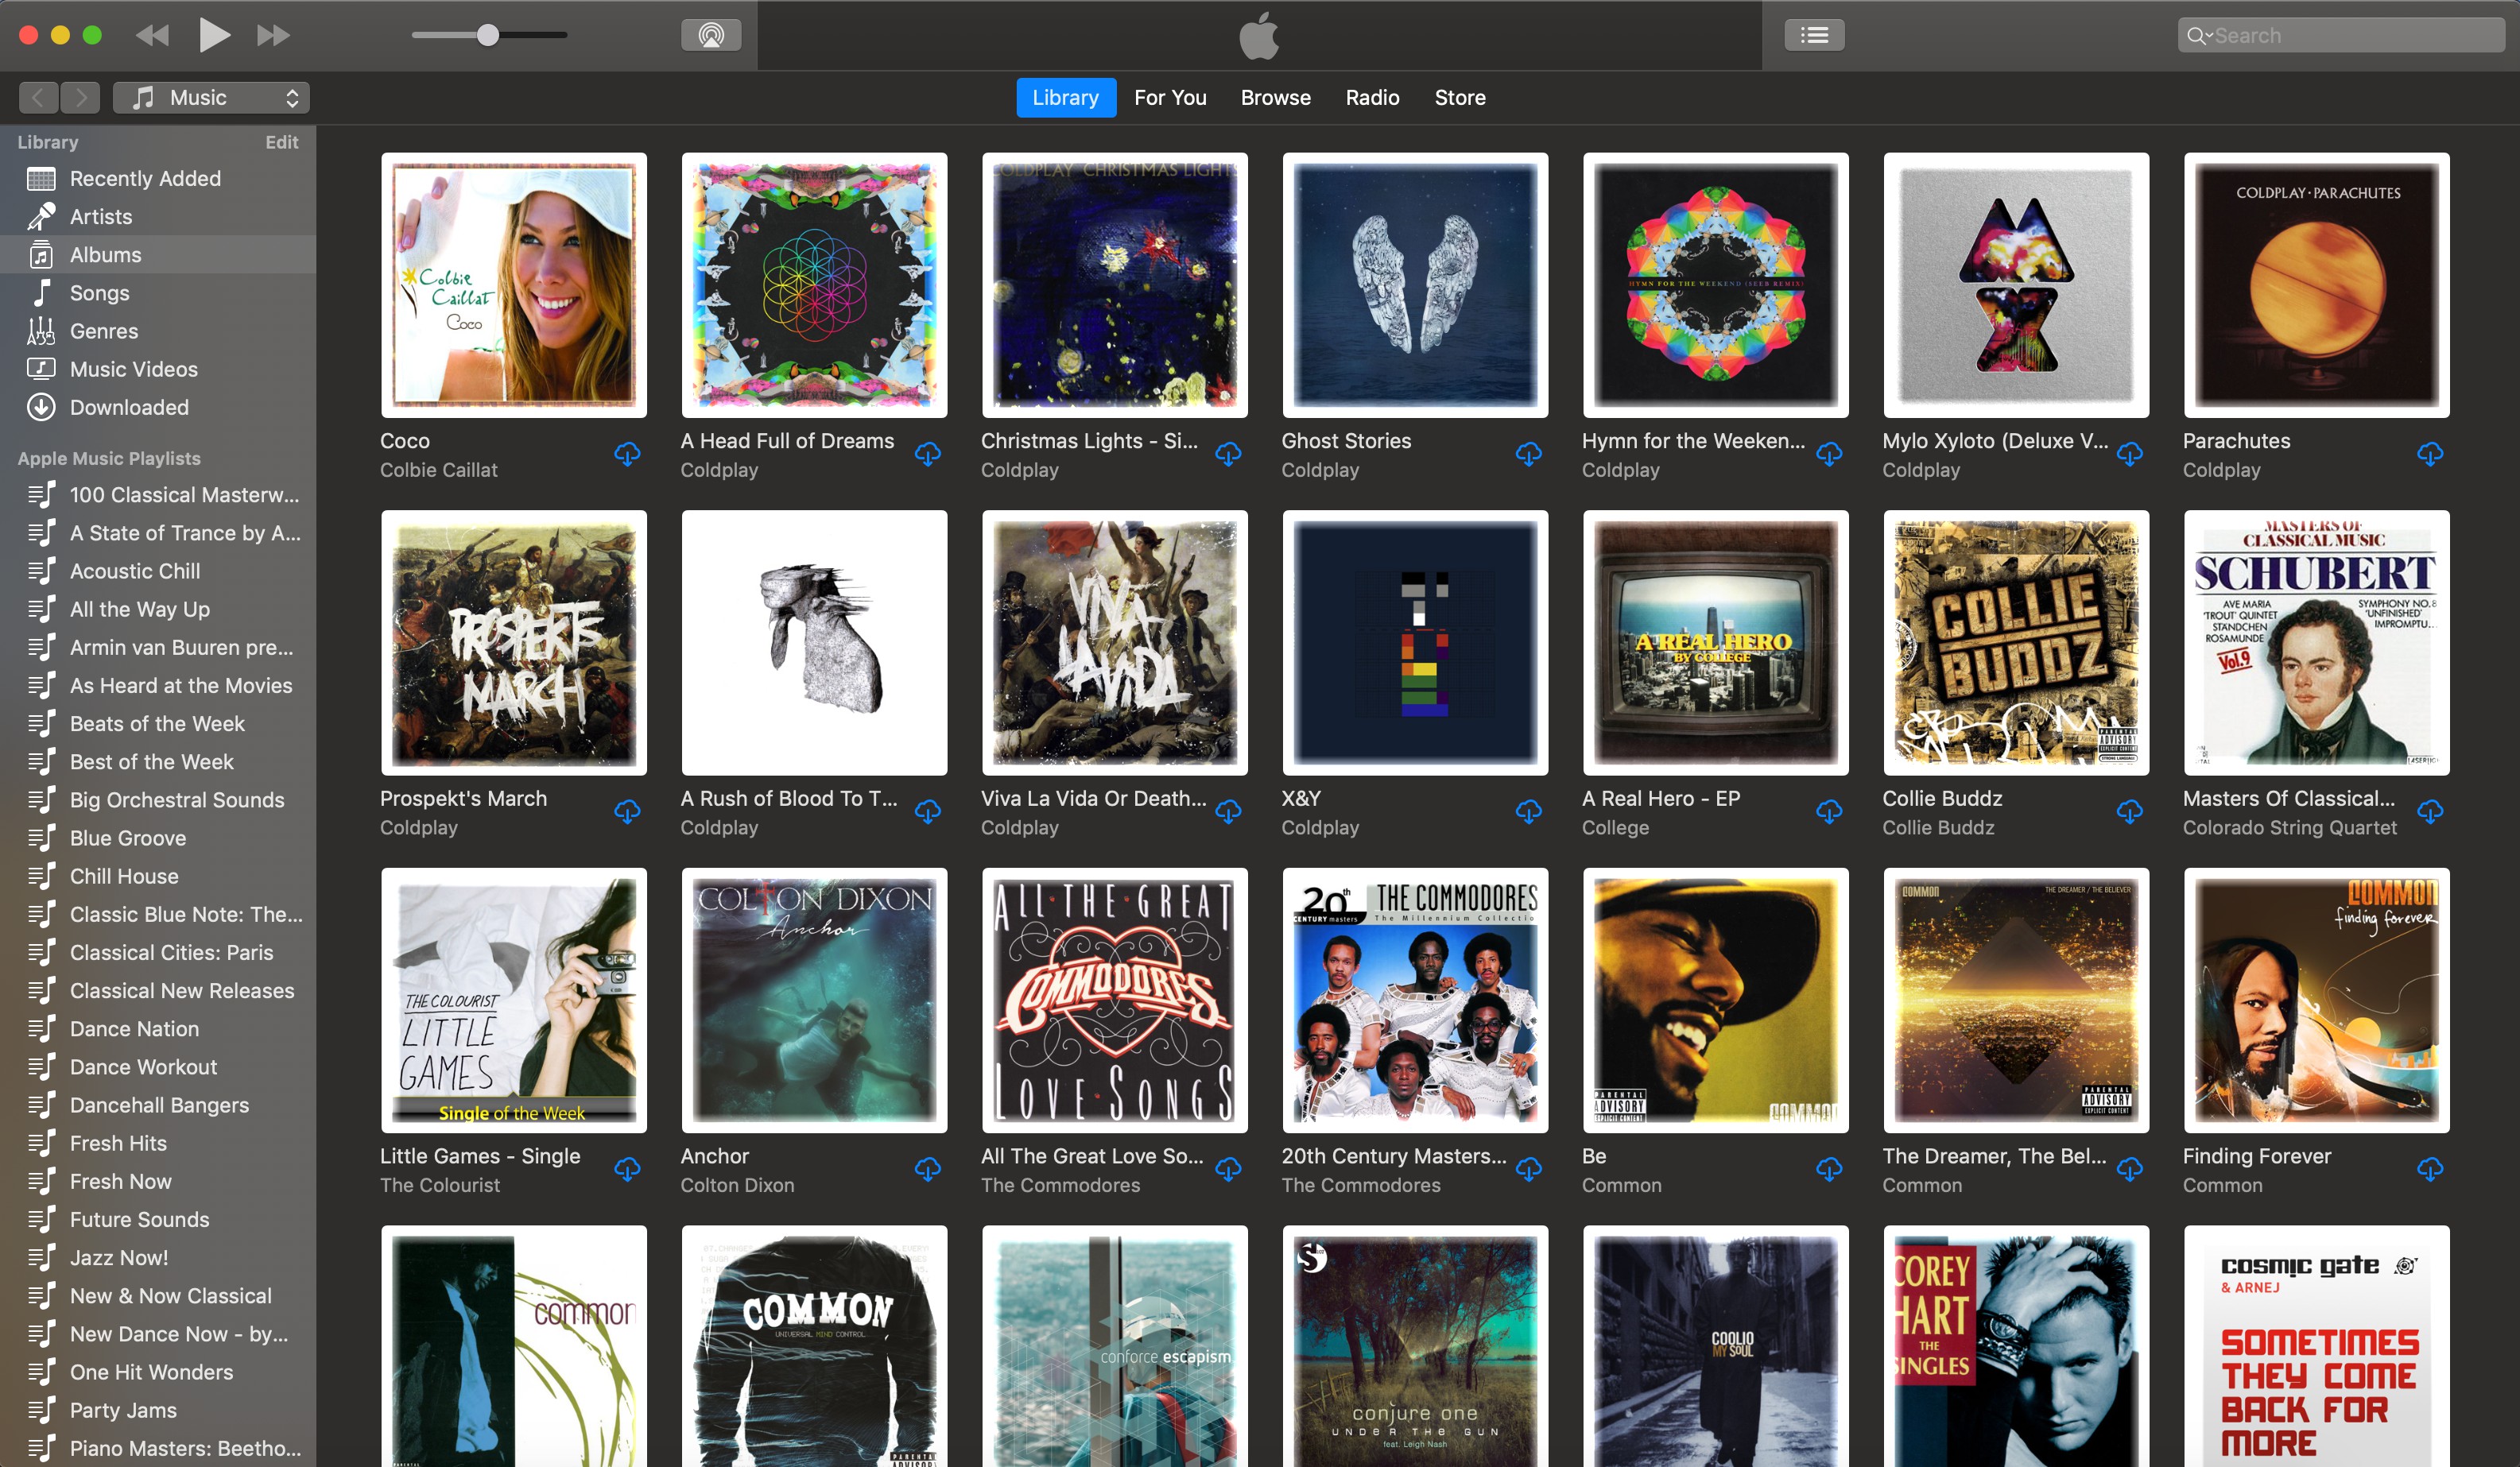Switch to the For You tab
2520x1467 pixels.
pos(1170,97)
